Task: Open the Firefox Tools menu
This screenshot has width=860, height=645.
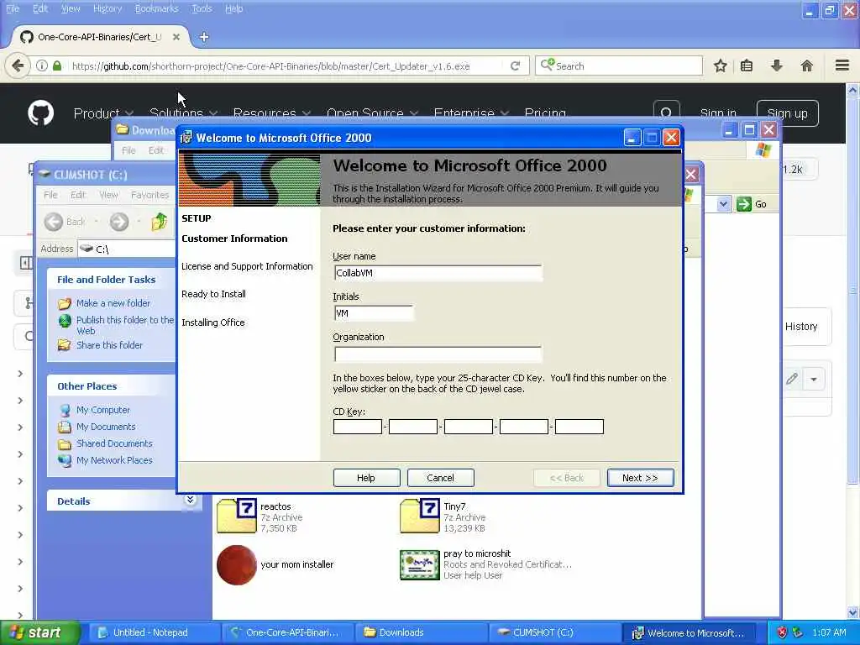Action: pos(202,8)
